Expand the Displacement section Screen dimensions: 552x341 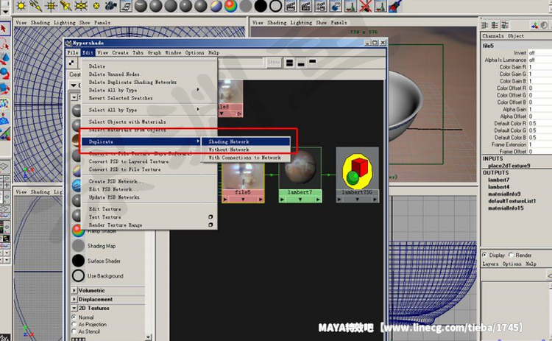coord(74,299)
